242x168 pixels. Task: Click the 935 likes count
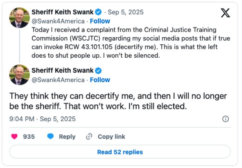pyautogui.click(x=29, y=137)
